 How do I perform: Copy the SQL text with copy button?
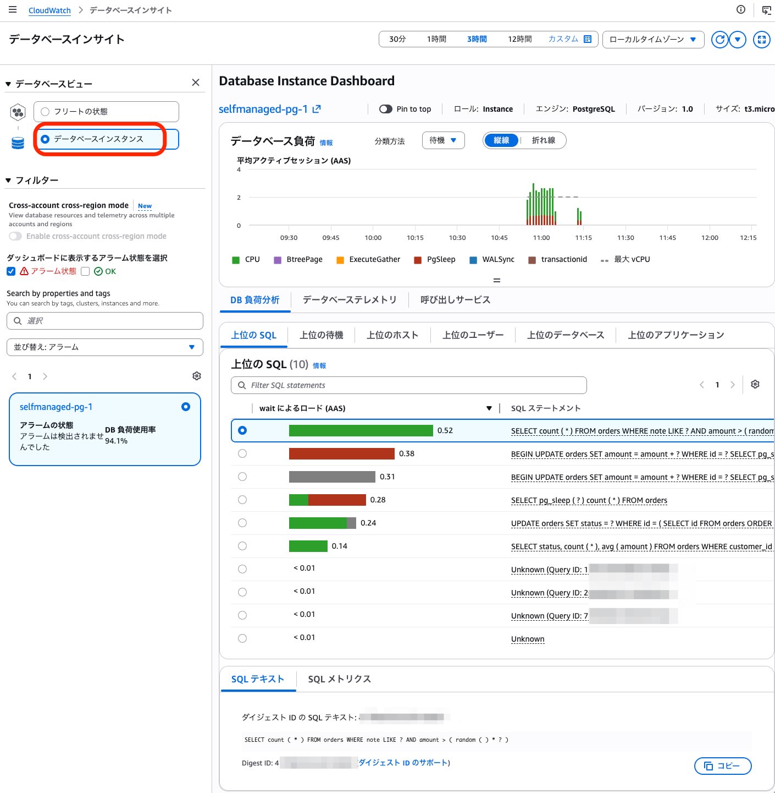[723, 766]
